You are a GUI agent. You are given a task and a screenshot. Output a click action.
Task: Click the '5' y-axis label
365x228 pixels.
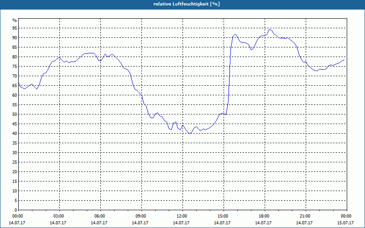[16, 200]
